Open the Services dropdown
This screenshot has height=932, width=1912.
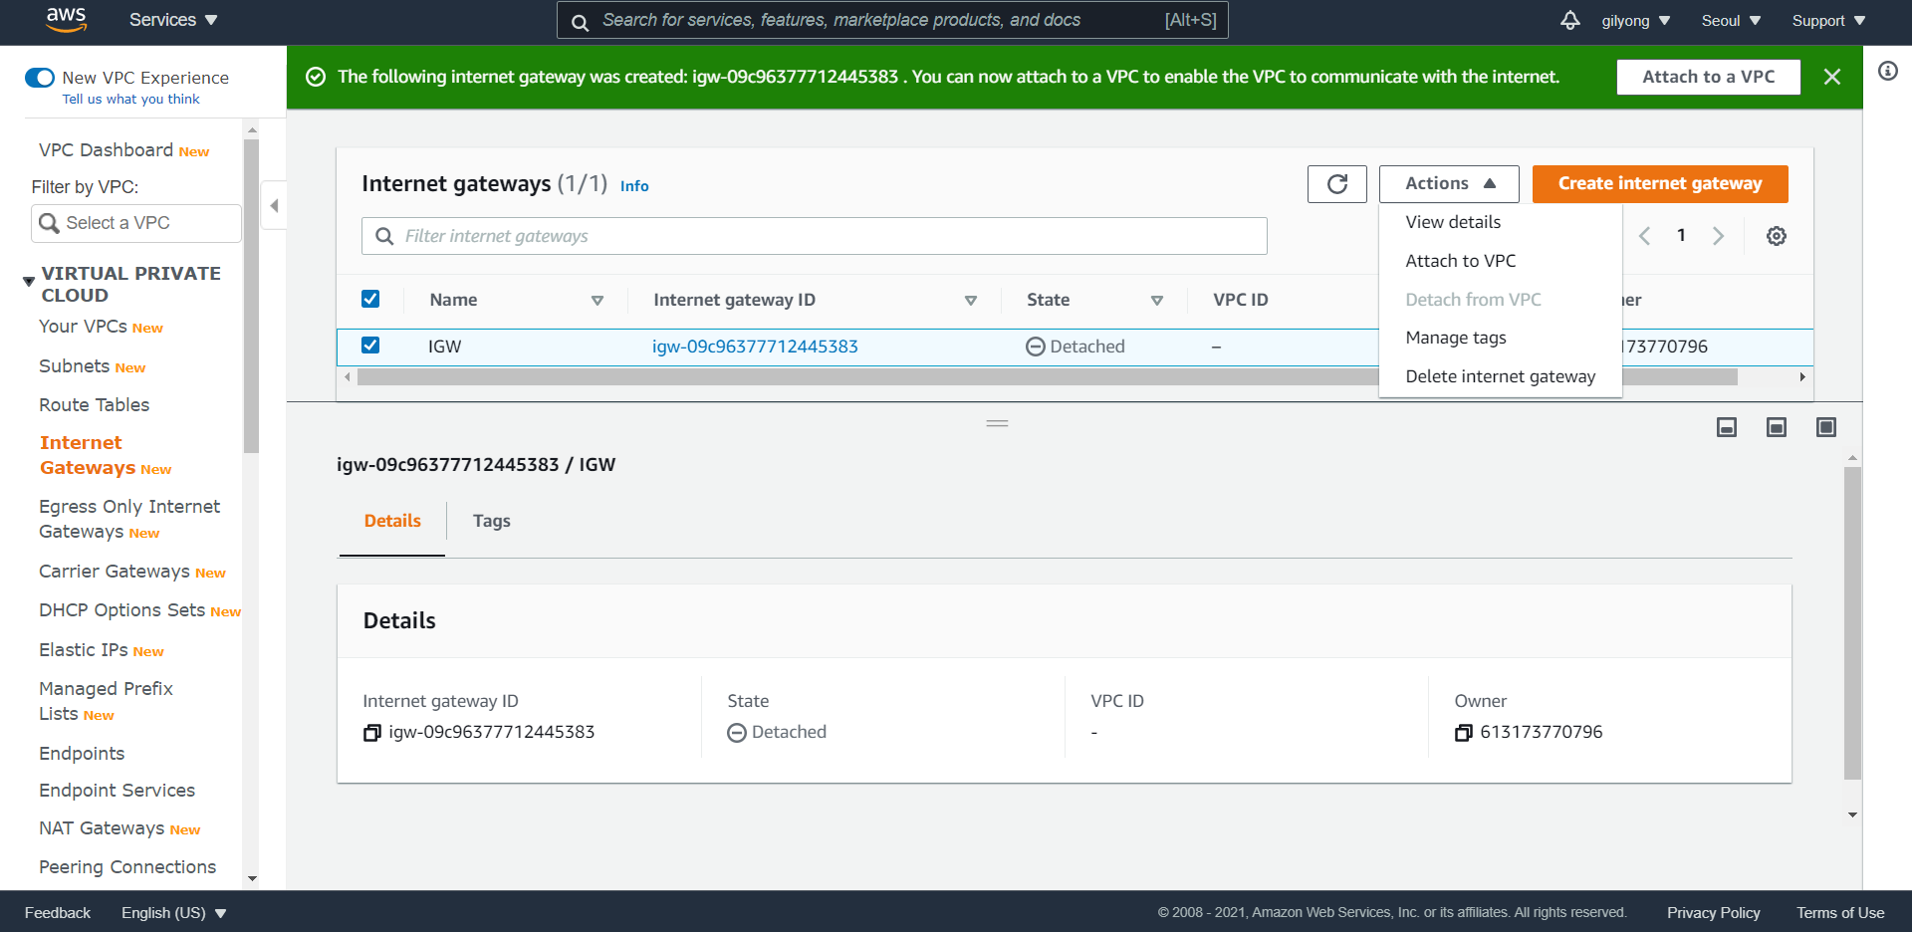coord(173,20)
